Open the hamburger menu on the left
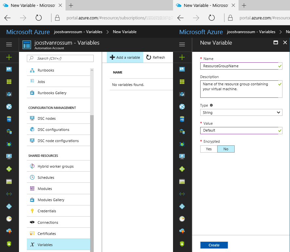Image resolution: width=290 pixels, height=252 pixels. (9, 44)
